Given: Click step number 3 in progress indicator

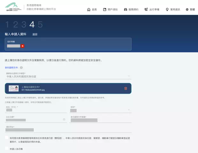Looking at the screenshot, I should tap(24, 25).
